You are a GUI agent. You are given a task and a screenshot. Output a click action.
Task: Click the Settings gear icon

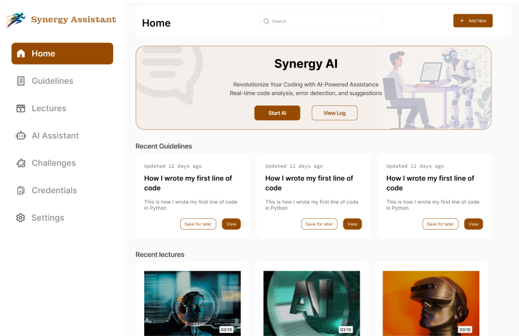tap(21, 218)
